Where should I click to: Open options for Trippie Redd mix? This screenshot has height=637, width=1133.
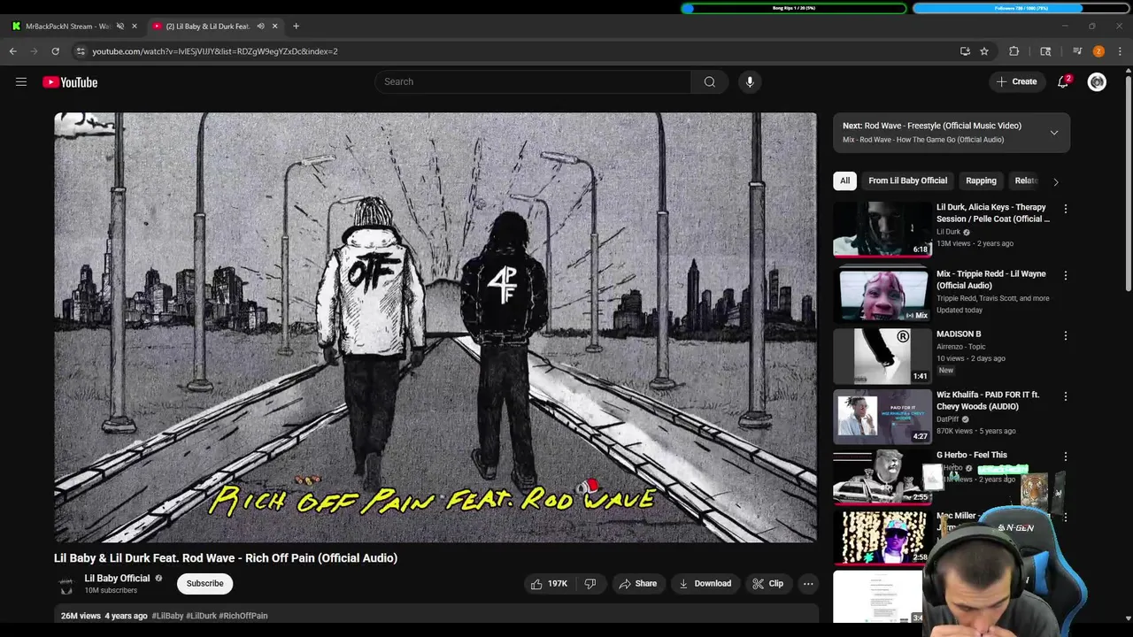(1066, 275)
